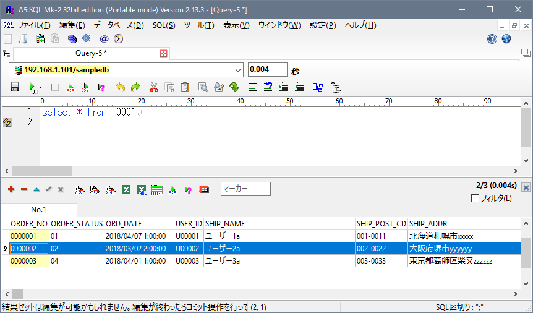Open the SQL(S) menu
The image size is (533, 313).
pos(164,25)
